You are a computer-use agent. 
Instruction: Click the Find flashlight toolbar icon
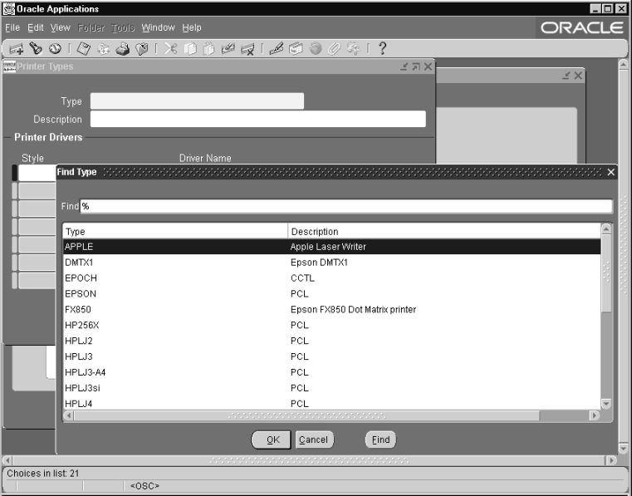36,48
